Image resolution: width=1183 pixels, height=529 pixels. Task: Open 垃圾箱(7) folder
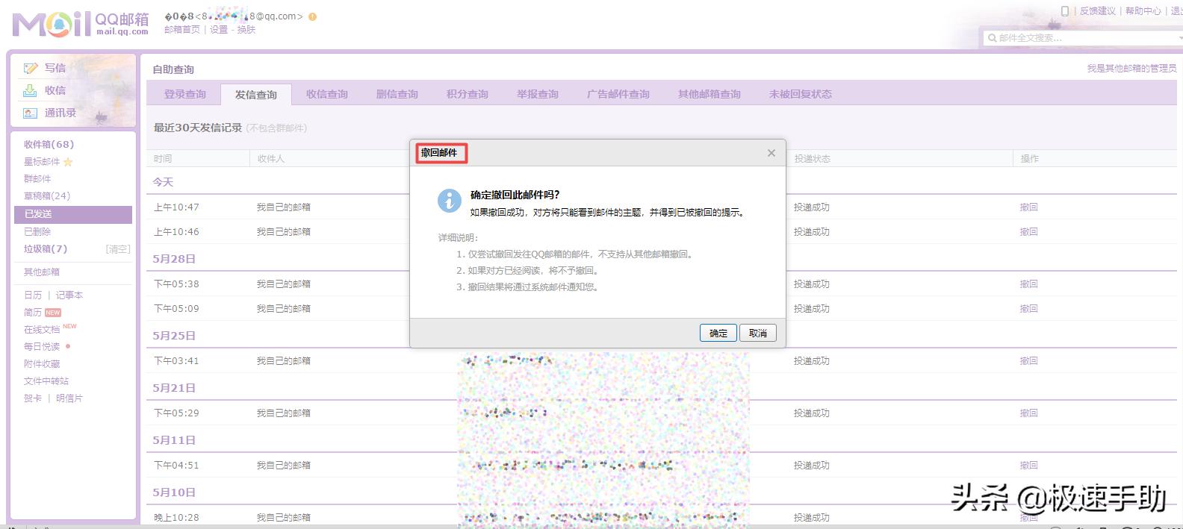click(x=46, y=249)
